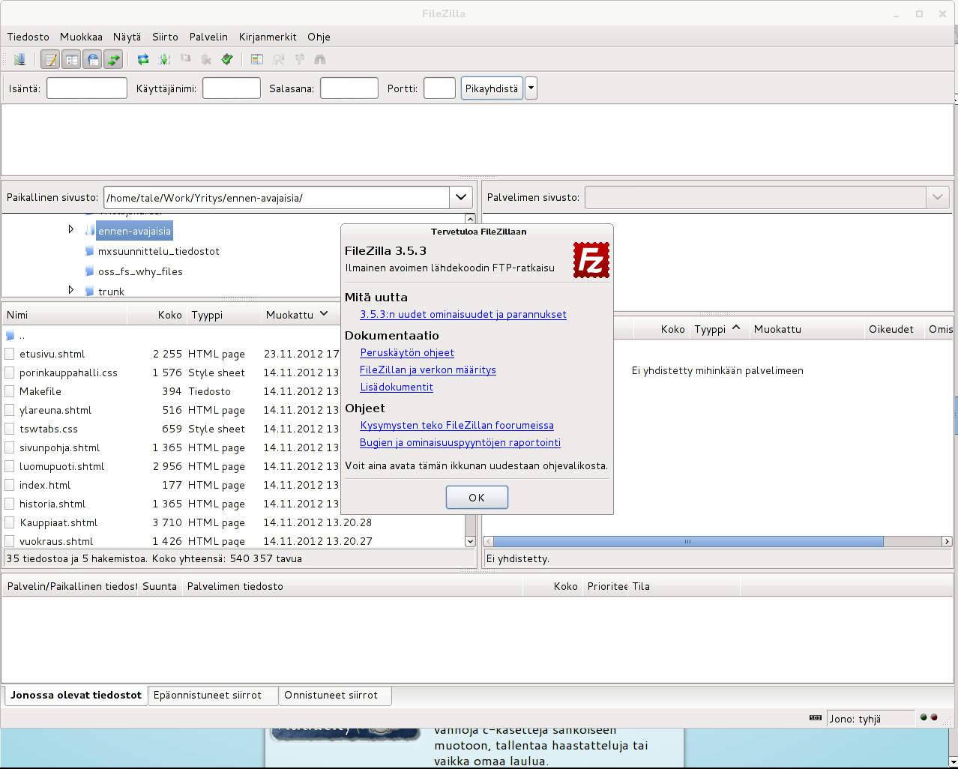This screenshot has height=769, width=958.
Task: Focus the Käyttäjänimi input field
Action: pyautogui.click(x=232, y=88)
